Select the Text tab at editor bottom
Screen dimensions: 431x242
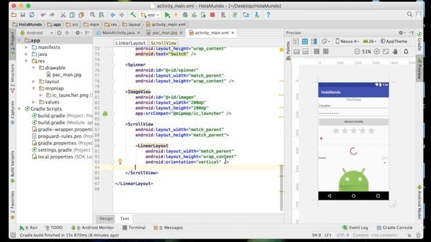click(125, 218)
